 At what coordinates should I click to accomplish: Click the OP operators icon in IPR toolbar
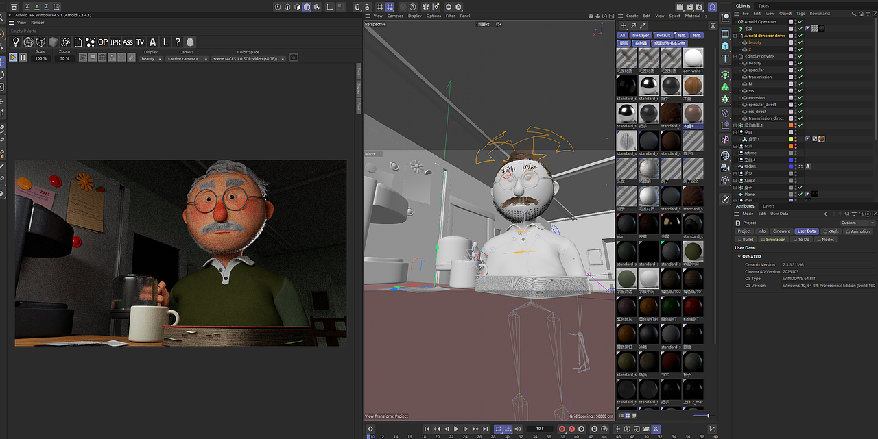pos(103,42)
